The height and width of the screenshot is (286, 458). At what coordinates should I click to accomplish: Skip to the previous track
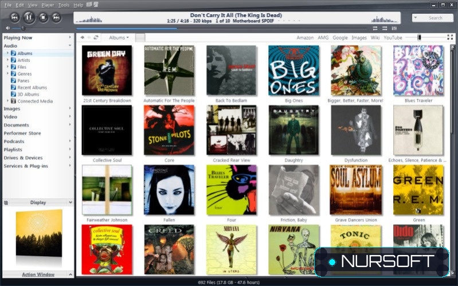pos(14,18)
